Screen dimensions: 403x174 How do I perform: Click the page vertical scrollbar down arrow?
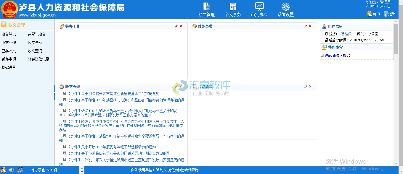point(396,163)
